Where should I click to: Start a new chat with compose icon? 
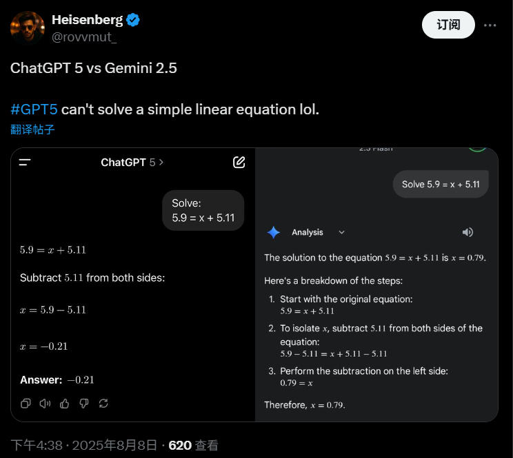click(x=239, y=163)
